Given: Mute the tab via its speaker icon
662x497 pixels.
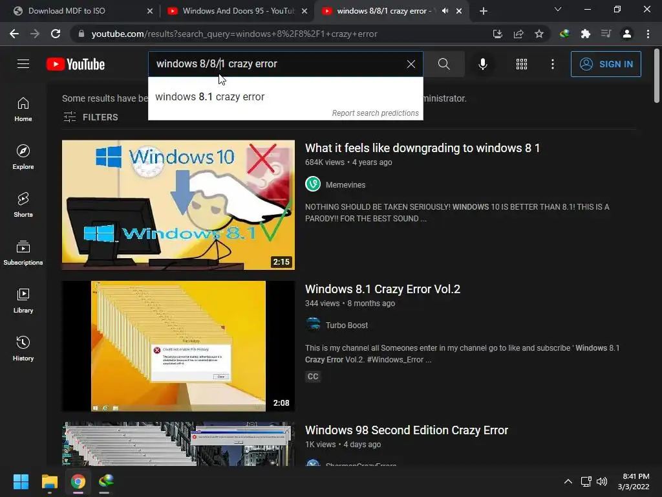Looking at the screenshot, I should click(x=445, y=11).
